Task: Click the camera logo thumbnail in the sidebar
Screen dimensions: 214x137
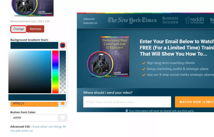Action: click(32, 8)
